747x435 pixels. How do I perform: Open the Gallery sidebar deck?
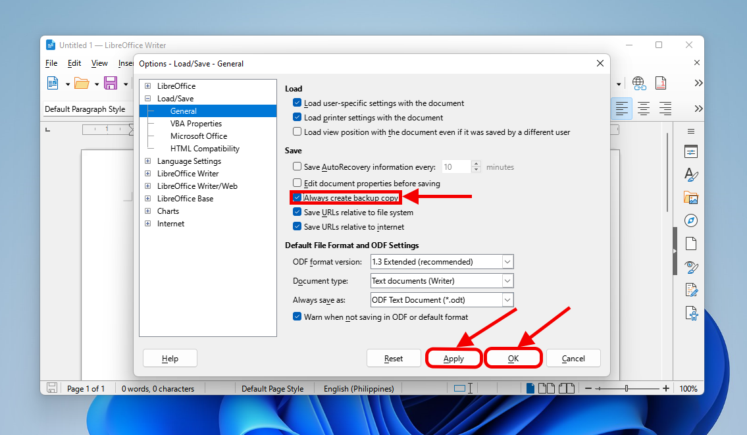click(x=691, y=197)
